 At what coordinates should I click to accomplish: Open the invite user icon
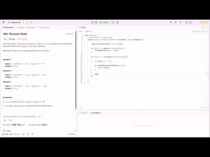[190, 22]
